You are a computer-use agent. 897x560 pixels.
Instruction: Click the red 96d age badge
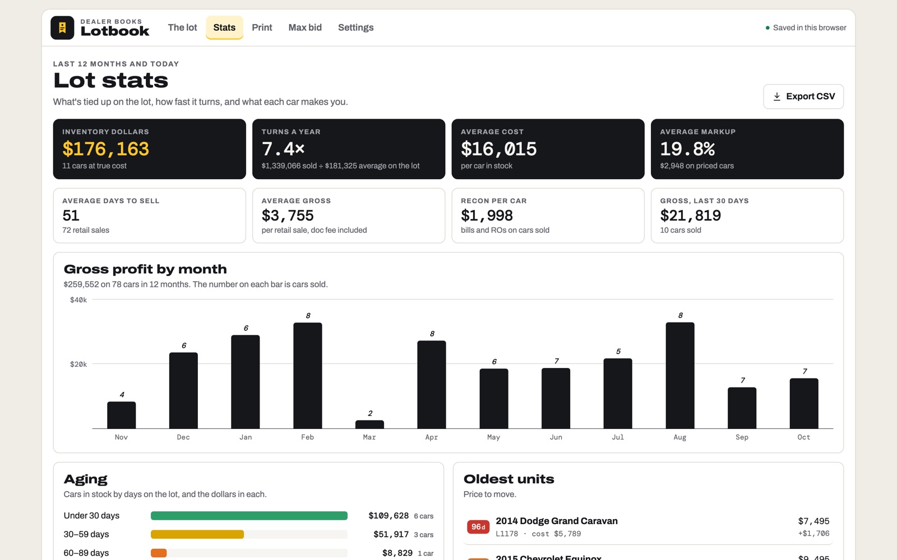(478, 527)
